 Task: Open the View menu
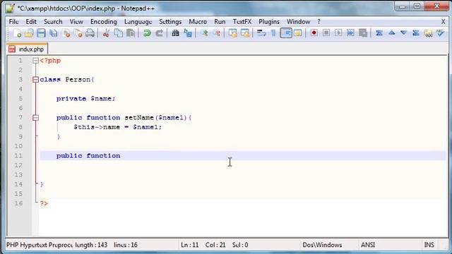[x=76, y=22]
